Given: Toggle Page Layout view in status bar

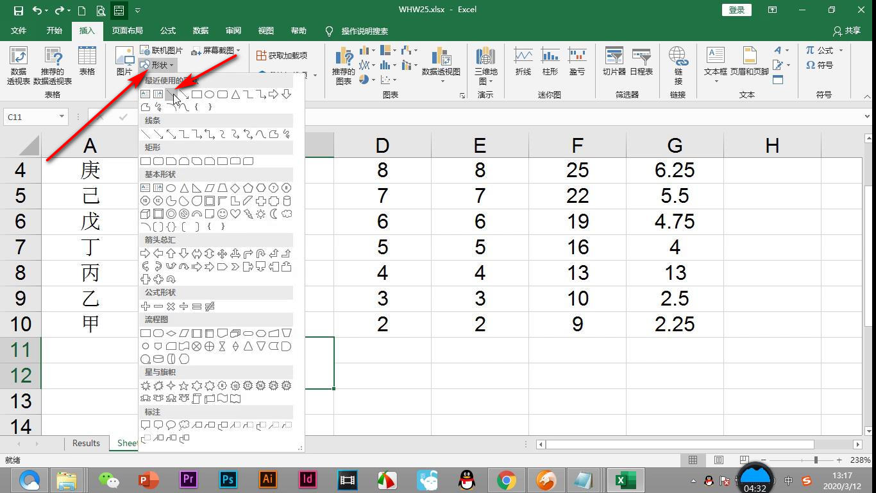Looking at the screenshot, I should click(x=719, y=460).
